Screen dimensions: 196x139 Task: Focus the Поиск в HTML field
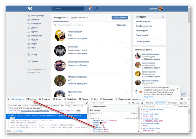73,103
